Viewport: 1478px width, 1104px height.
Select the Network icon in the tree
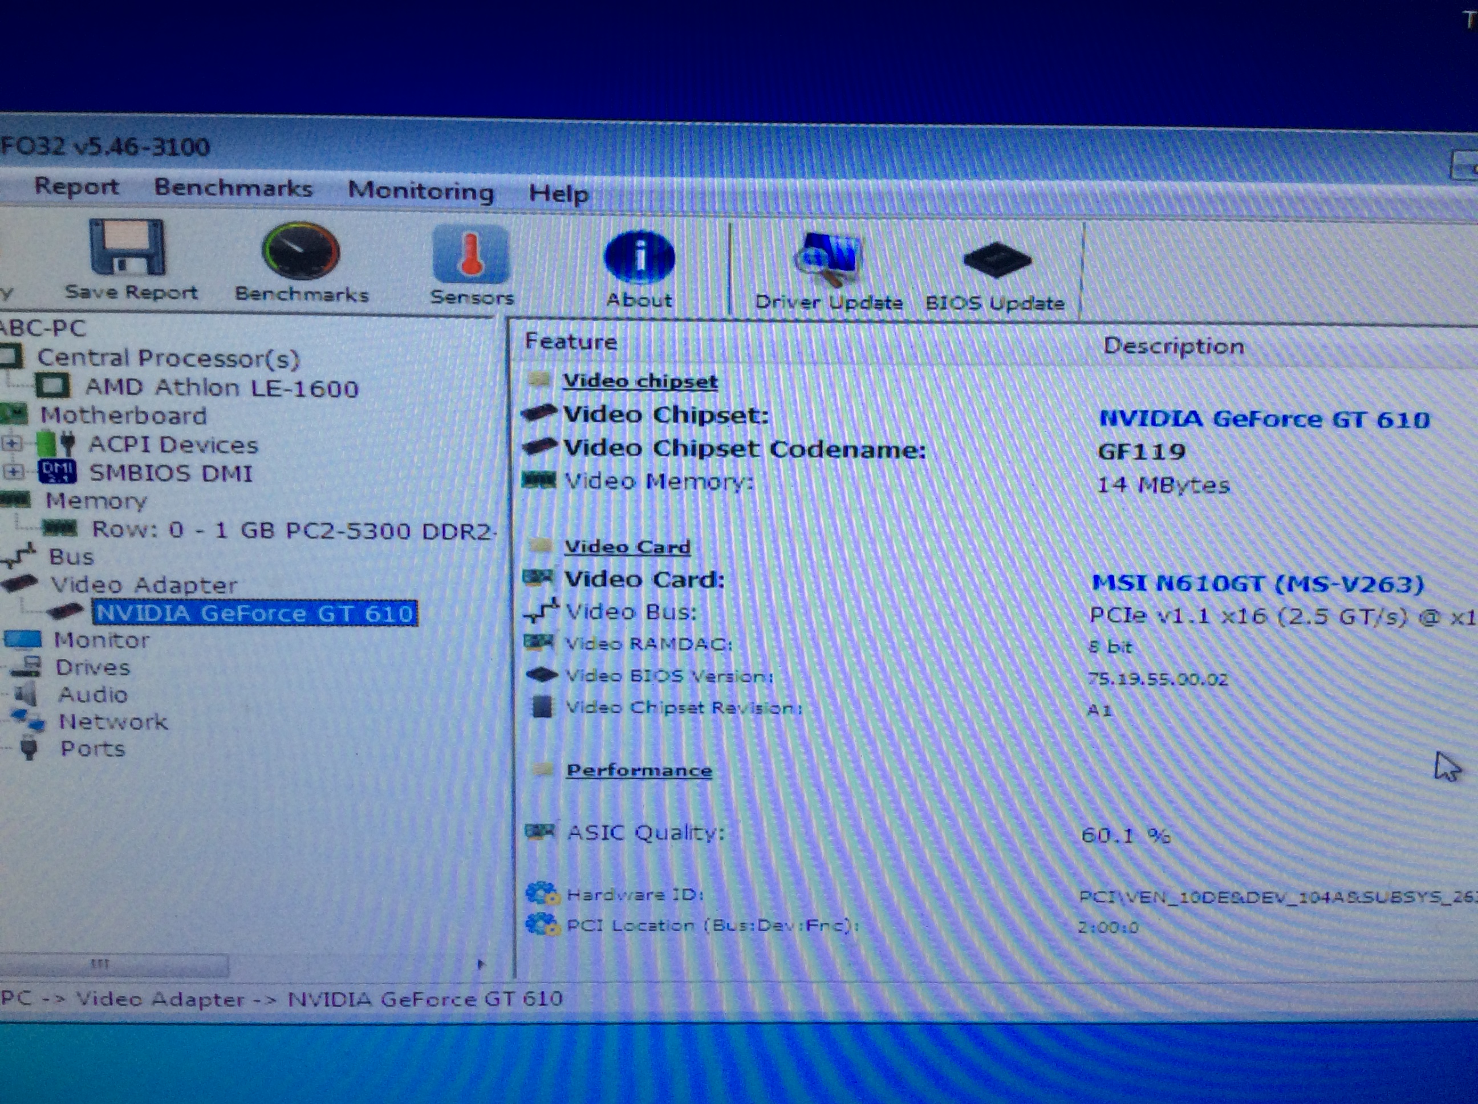(28, 720)
